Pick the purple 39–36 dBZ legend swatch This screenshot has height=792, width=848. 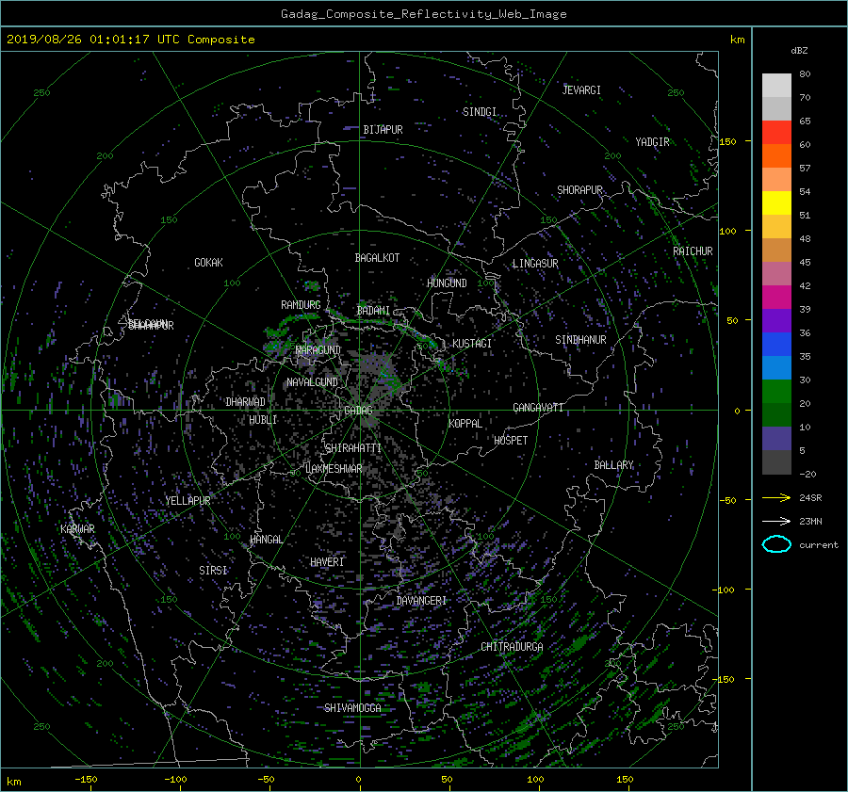(x=776, y=320)
